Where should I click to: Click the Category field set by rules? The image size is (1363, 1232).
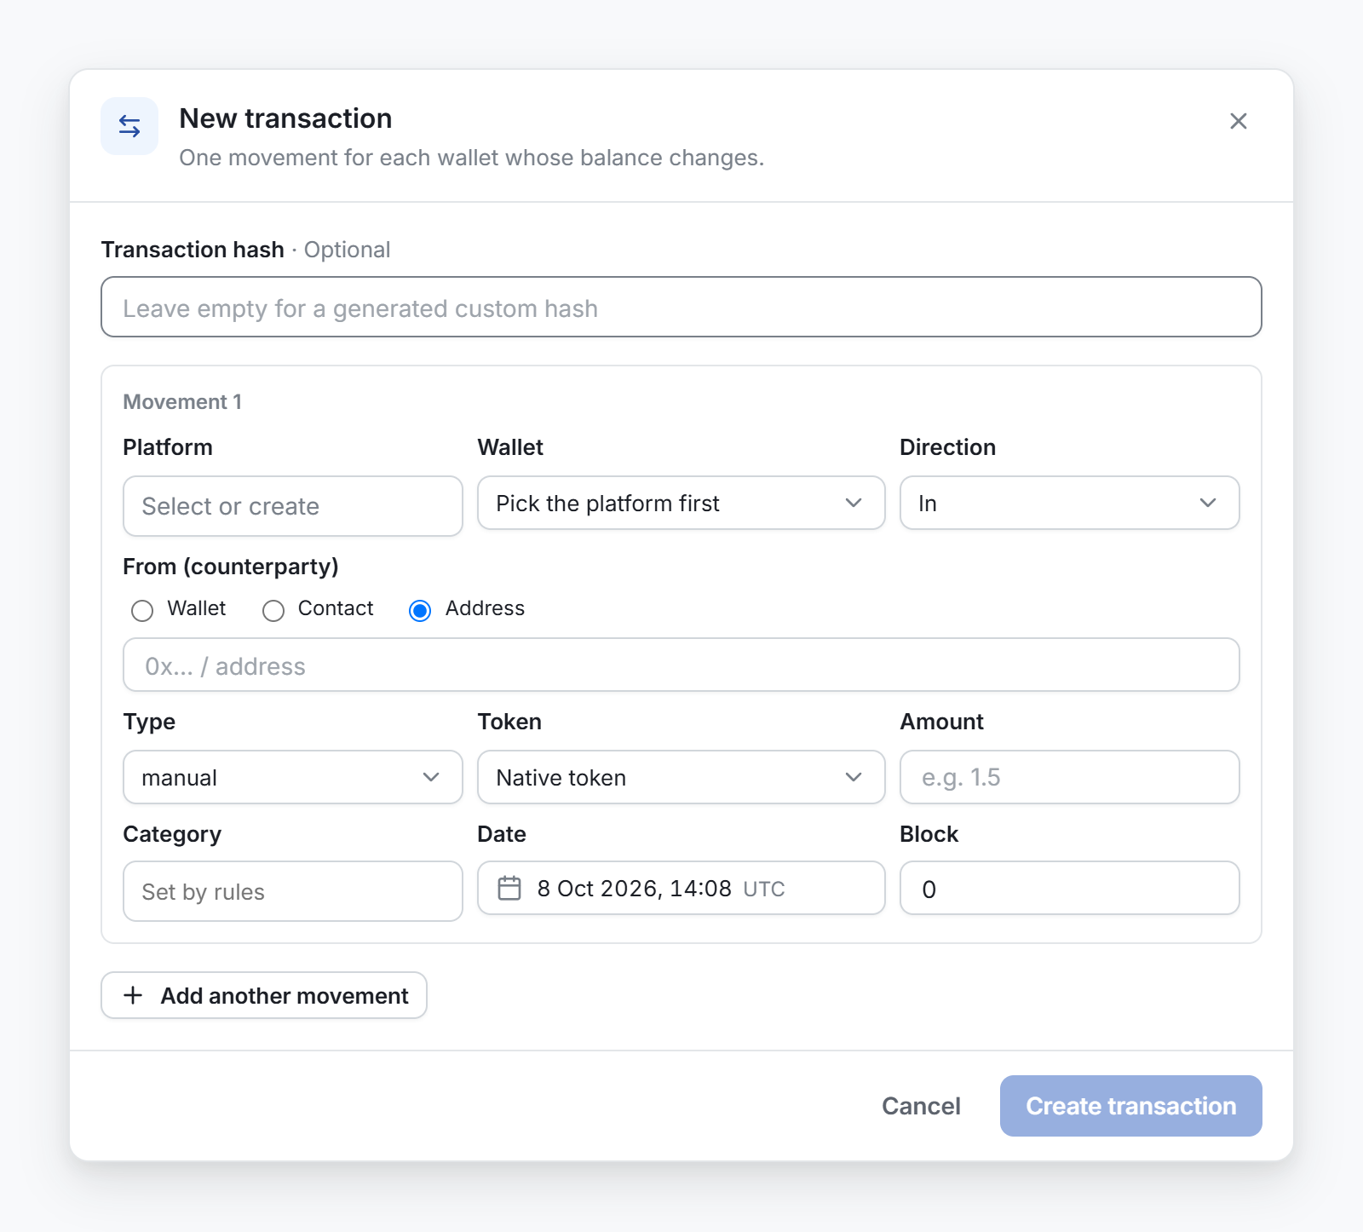pyautogui.click(x=292, y=891)
